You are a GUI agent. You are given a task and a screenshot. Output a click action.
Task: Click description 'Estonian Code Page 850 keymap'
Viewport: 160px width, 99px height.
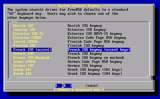(x=97, y=38)
